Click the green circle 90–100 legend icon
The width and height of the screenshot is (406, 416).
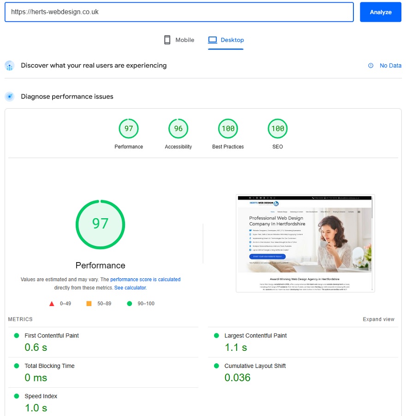130,304
